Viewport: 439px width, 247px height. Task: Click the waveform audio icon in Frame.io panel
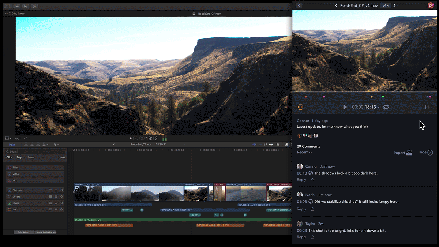click(x=301, y=107)
